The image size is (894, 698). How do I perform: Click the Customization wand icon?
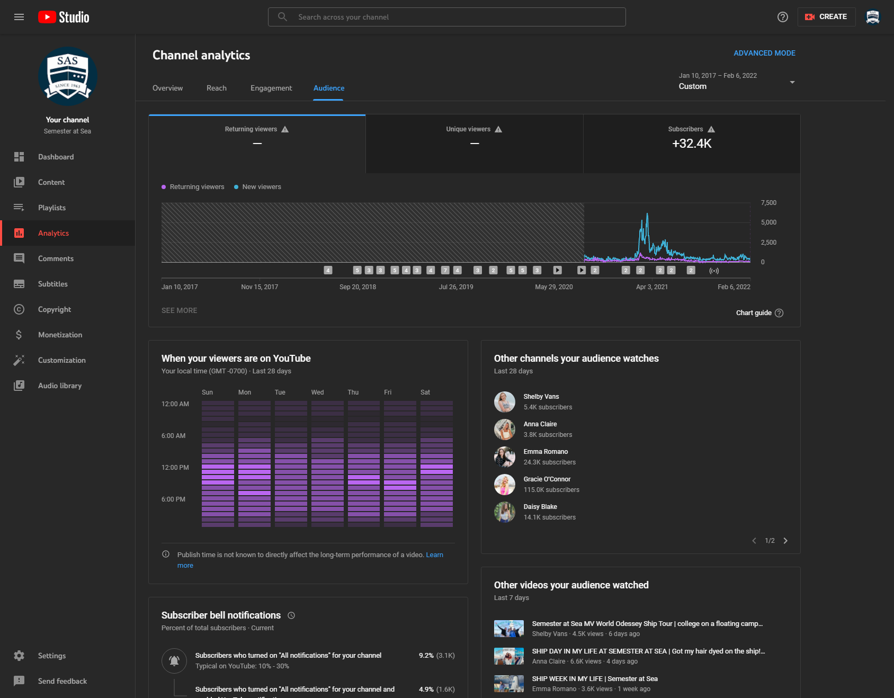(x=19, y=360)
